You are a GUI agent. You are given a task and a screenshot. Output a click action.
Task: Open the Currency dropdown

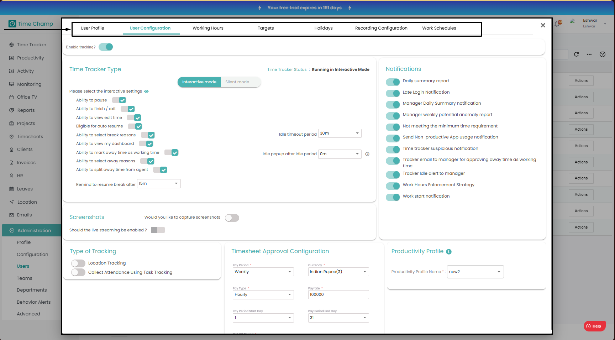click(338, 272)
